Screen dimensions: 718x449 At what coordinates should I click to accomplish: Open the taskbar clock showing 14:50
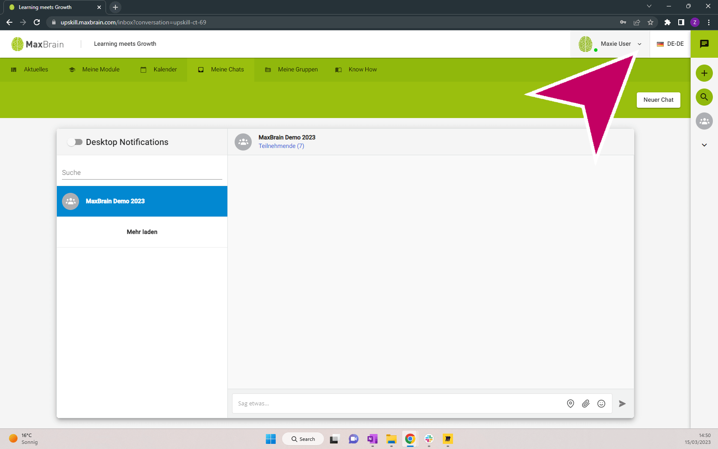point(698,439)
